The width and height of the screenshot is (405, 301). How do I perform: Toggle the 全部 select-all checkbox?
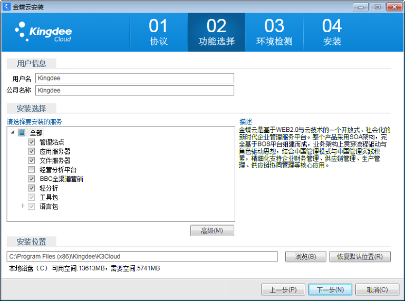pos(22,133)
